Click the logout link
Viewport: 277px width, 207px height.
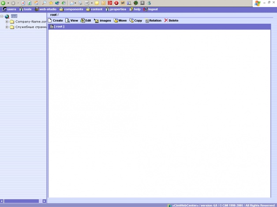point(150,9)
